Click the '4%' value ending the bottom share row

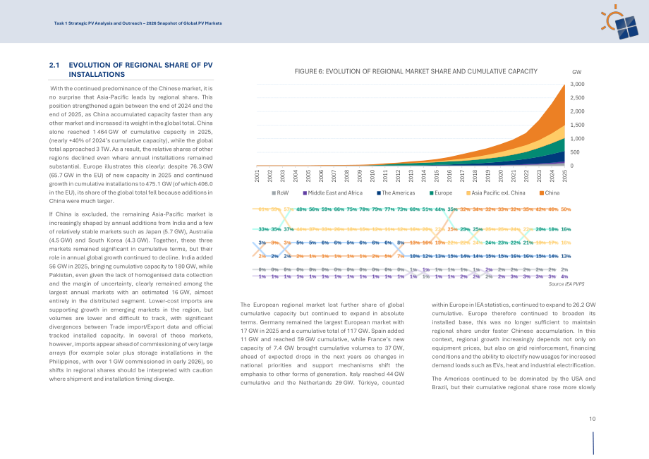click(564, 276)
